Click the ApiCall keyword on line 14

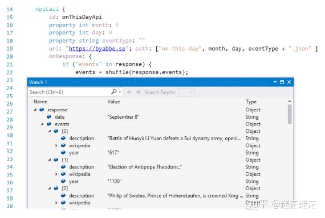[47, 9]
